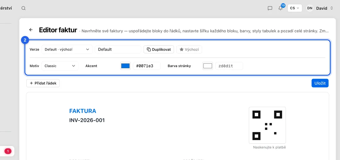The width and height of the screenshot is (340, 160).
Task: Select the INV-2026-001 invoice number
Action: [87, 120]
